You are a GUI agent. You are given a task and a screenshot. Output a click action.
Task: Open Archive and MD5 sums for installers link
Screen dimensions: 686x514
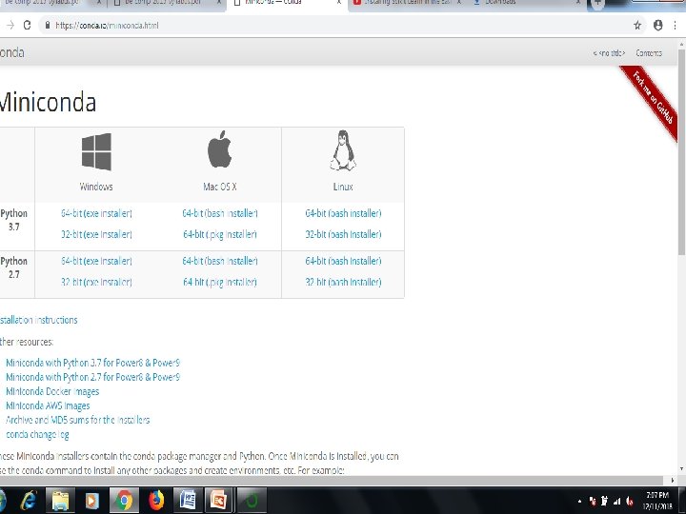78,420
